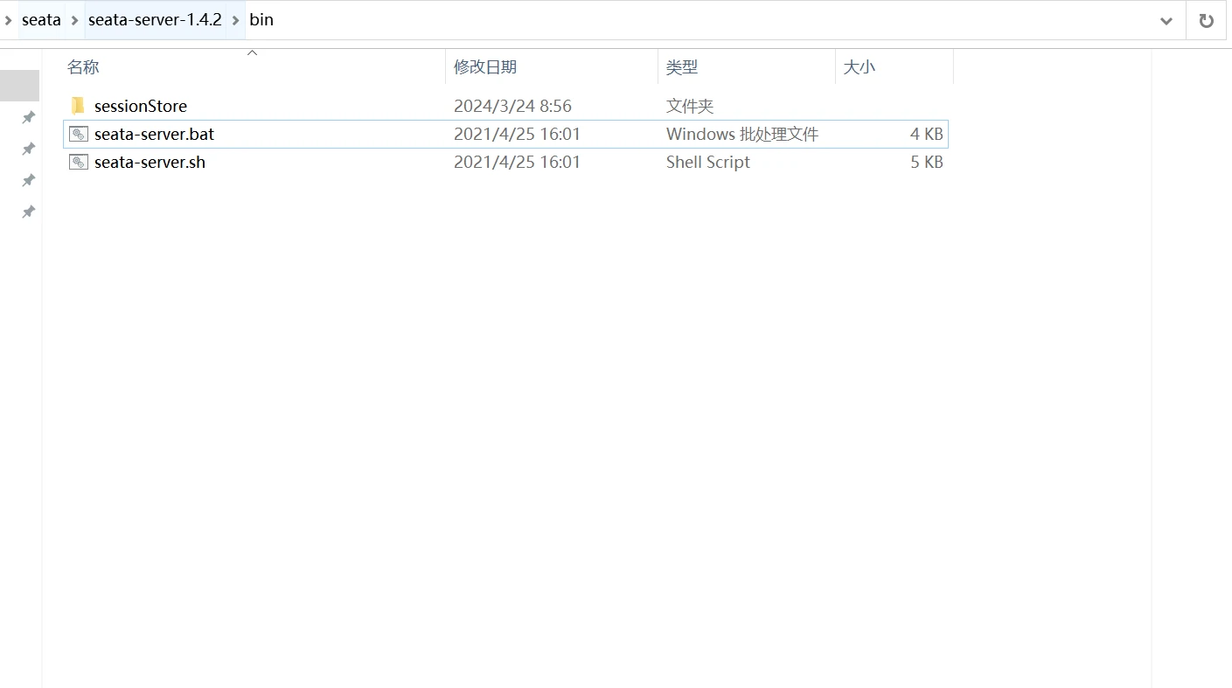Sort by the 大小 column header

(859, 67)
